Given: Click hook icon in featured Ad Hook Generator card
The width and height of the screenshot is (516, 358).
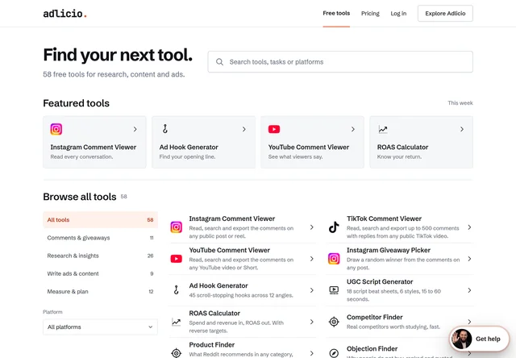Looking at the screenshot, I should pyautogui.click(x=165, y=129).
